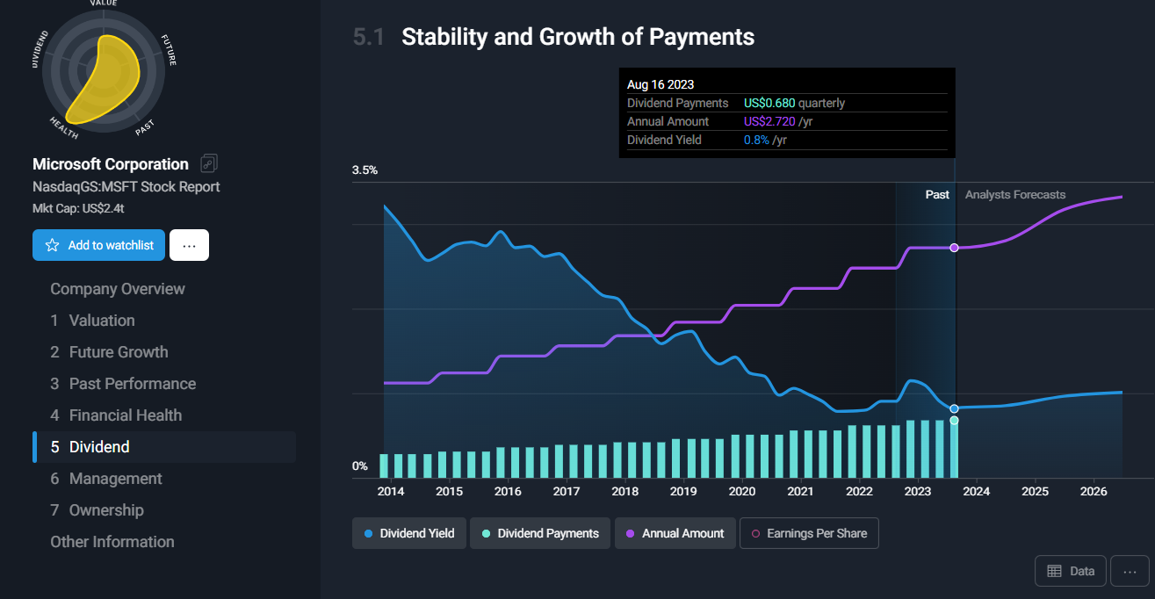Click the Data table button
The height and width of the screenshot is (599, 1155).
point(1071,571)
